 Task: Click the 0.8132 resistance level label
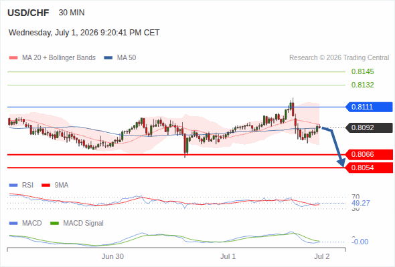[362, 85]
